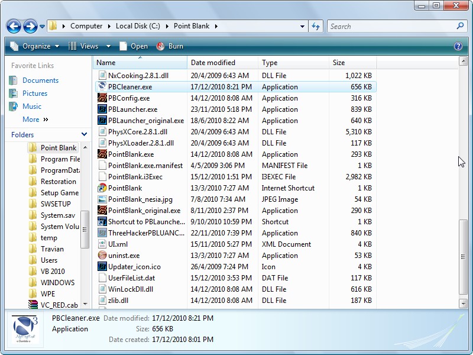Click the NxCooking.2.8.1.dll file icon
Viewport: 473px width, 355px height.
tap(102, 76)
